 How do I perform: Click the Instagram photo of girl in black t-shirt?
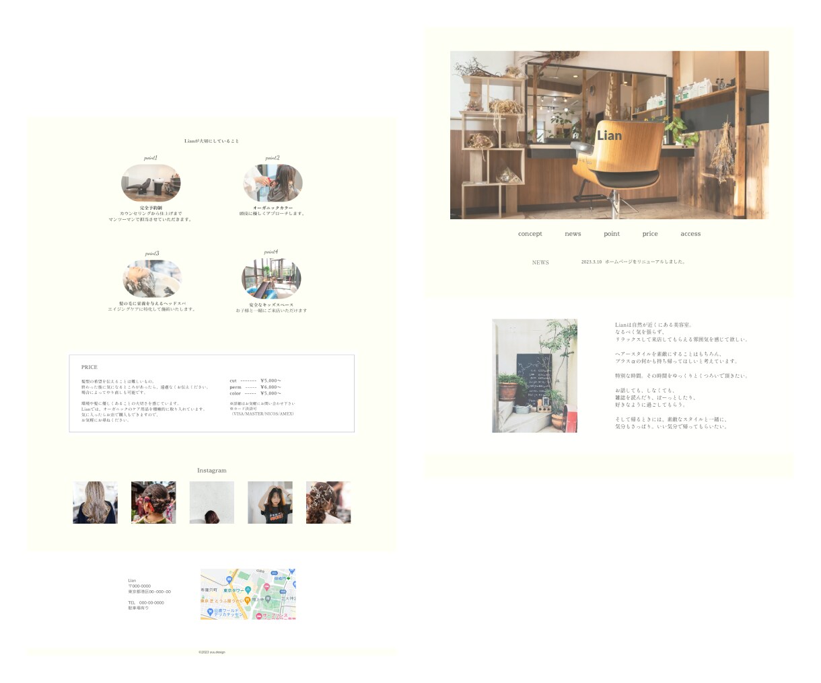click(x=270, y=502)
